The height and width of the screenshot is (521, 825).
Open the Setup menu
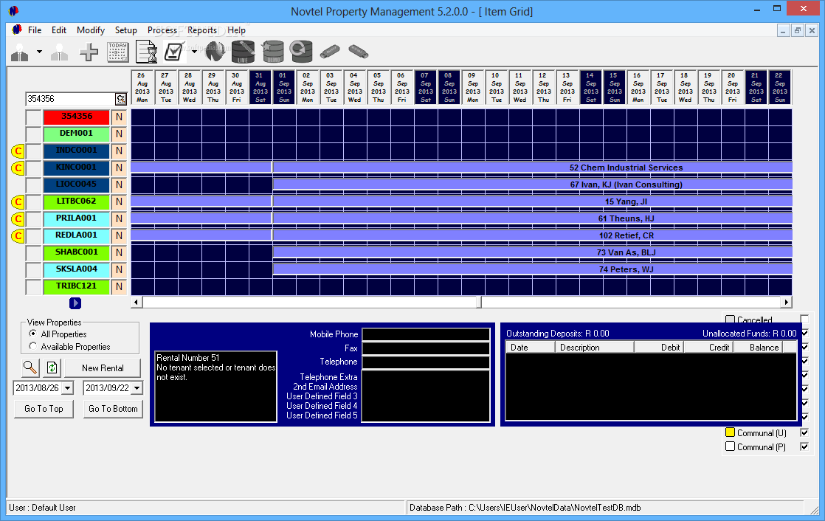[126, 30]
